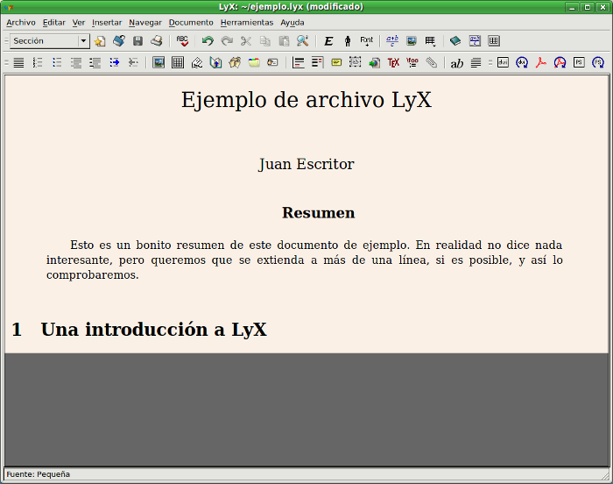Open the Navegar menu

(x=145, y=23)
